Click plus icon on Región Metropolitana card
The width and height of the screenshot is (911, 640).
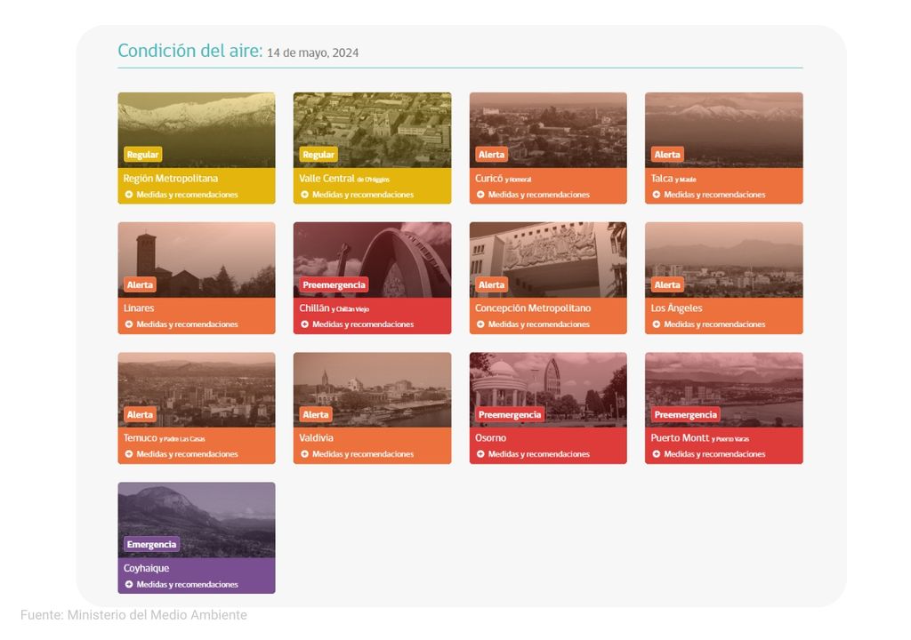pos(129,195)
